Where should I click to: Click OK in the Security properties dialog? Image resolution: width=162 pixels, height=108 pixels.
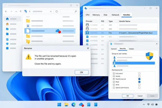point(128,96)
